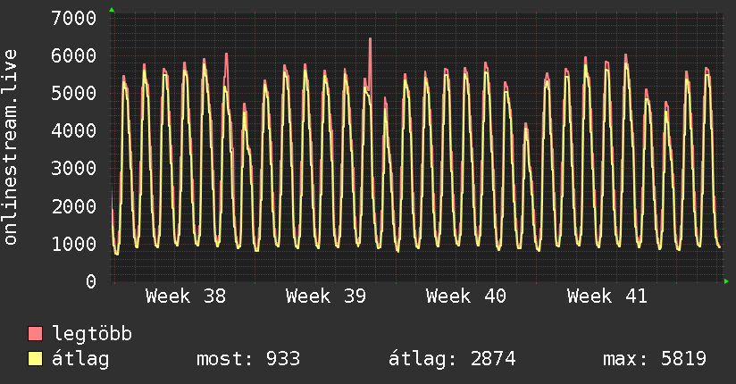
Task: Click the 'Week 39' x-axis label
Action: [326, 296]
